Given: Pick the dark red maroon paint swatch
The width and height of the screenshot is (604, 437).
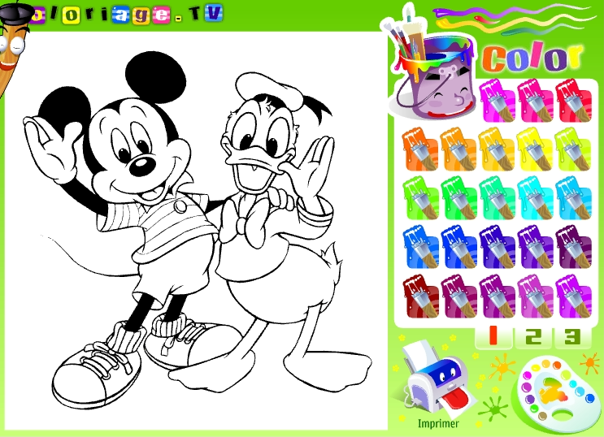Looking at the screenshot, I should [x=420, y=296].
